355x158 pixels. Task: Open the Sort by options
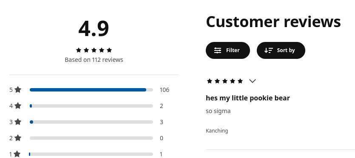coord(281,50)
